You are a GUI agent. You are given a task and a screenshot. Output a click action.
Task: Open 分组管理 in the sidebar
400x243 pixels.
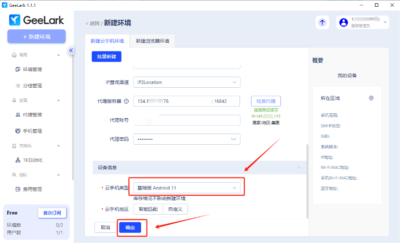tap(32, 86)
